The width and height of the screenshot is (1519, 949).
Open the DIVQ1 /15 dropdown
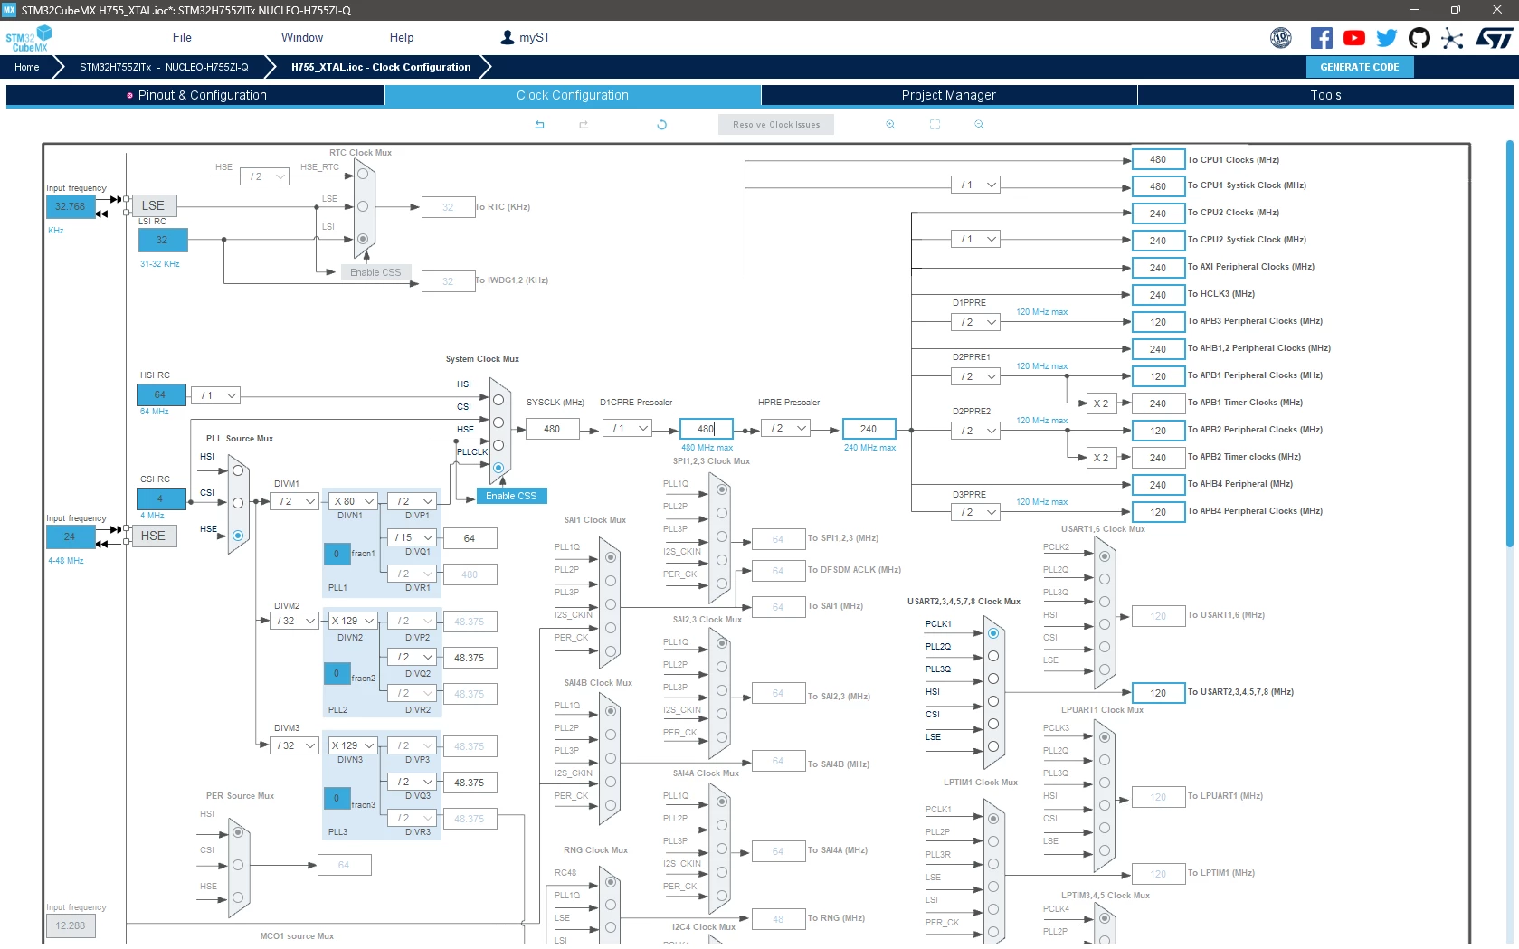(413, 537)
